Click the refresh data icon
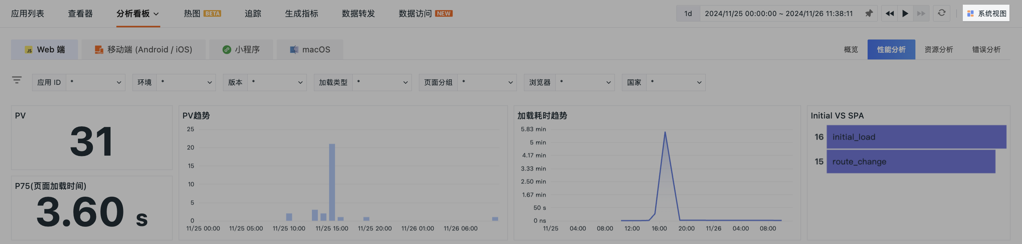1022x244 pixels. pos(941,13)
